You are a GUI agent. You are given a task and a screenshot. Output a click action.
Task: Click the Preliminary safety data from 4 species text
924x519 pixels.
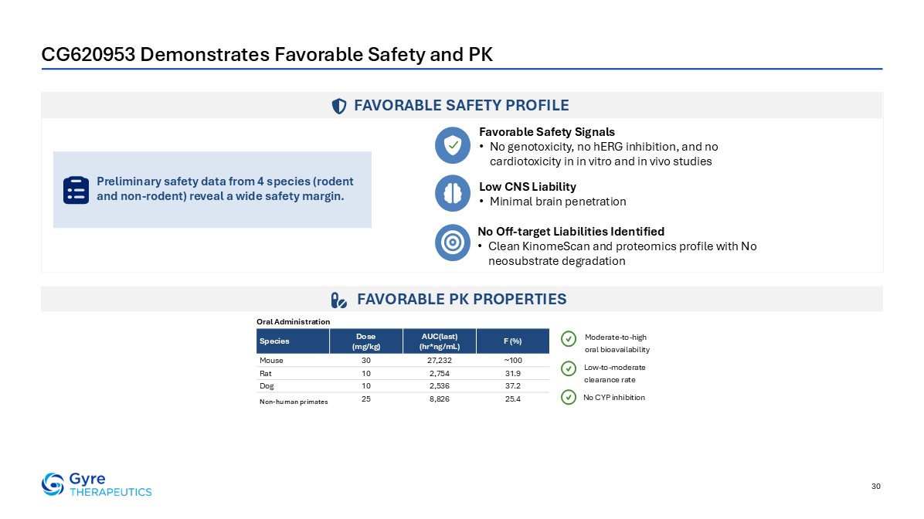coord(225,188)
